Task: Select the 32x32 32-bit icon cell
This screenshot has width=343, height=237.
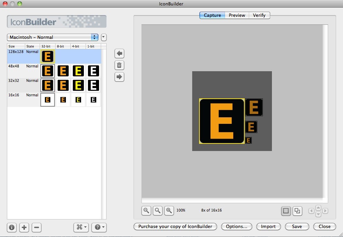Action: 48,85
